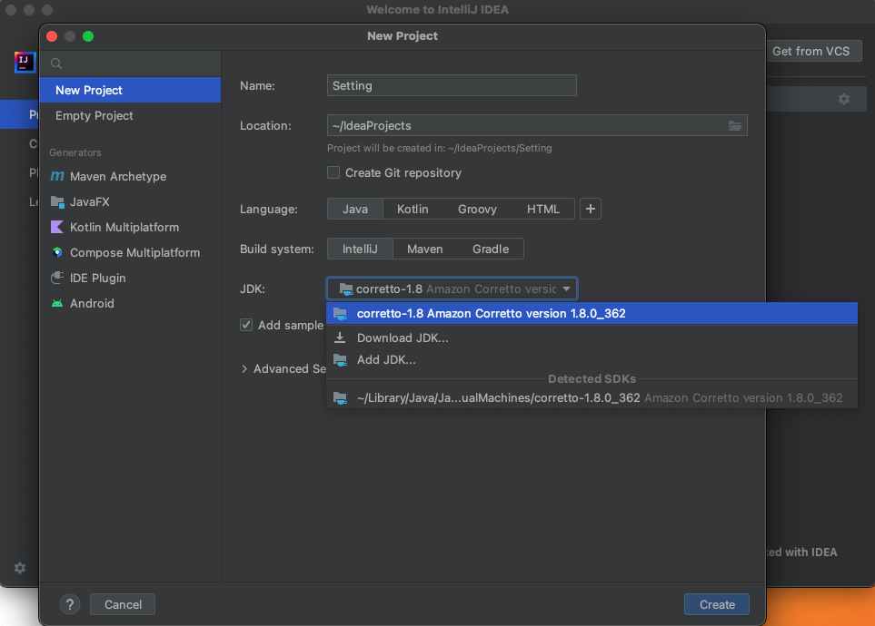Click the settings gear at Welcome window bottom-left
Screen dimensions: 875x626
[20, 567]
